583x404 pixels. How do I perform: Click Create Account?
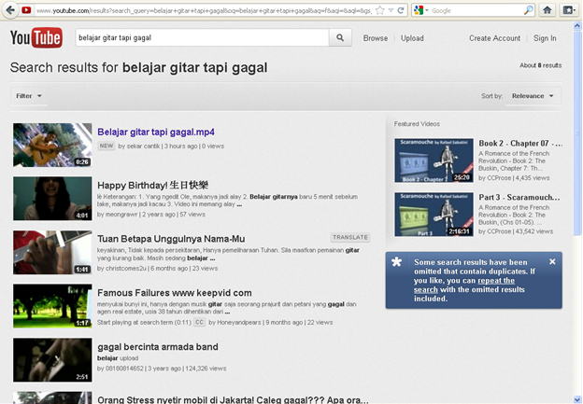494,38
